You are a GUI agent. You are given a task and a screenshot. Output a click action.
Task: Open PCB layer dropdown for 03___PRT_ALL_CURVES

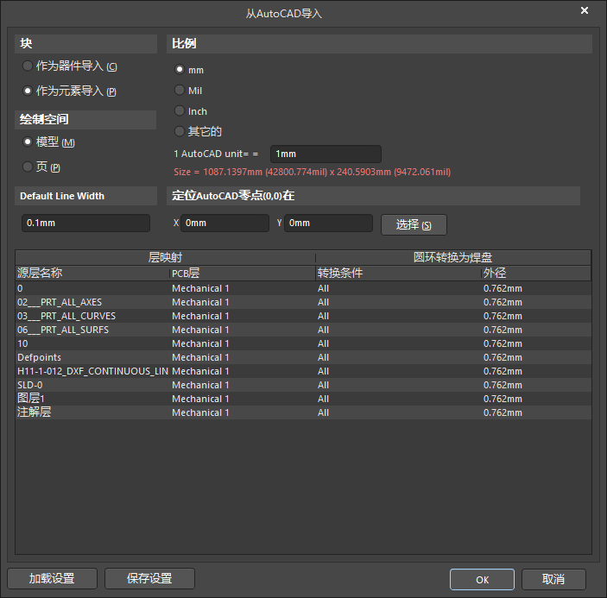pyautogui.click(x=243, y=317)
